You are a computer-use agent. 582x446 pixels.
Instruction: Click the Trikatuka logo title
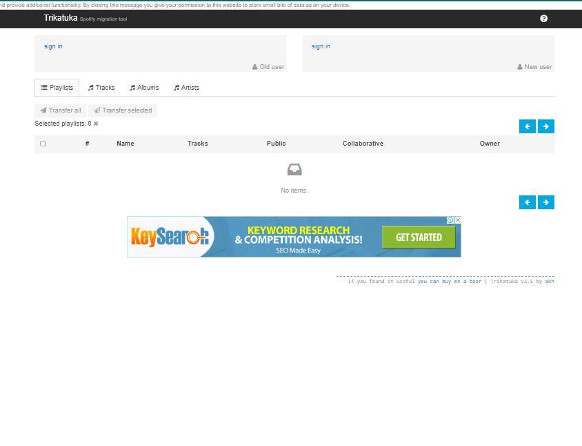tap(61, 18)
